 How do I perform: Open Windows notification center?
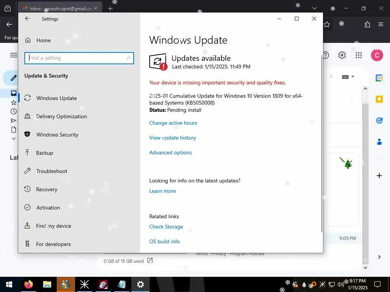(377, 284)
